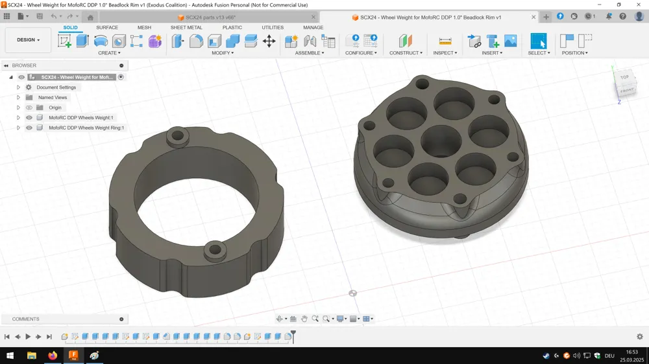Expand the Origin node
The image size is (649, 364).
(18, 108)
